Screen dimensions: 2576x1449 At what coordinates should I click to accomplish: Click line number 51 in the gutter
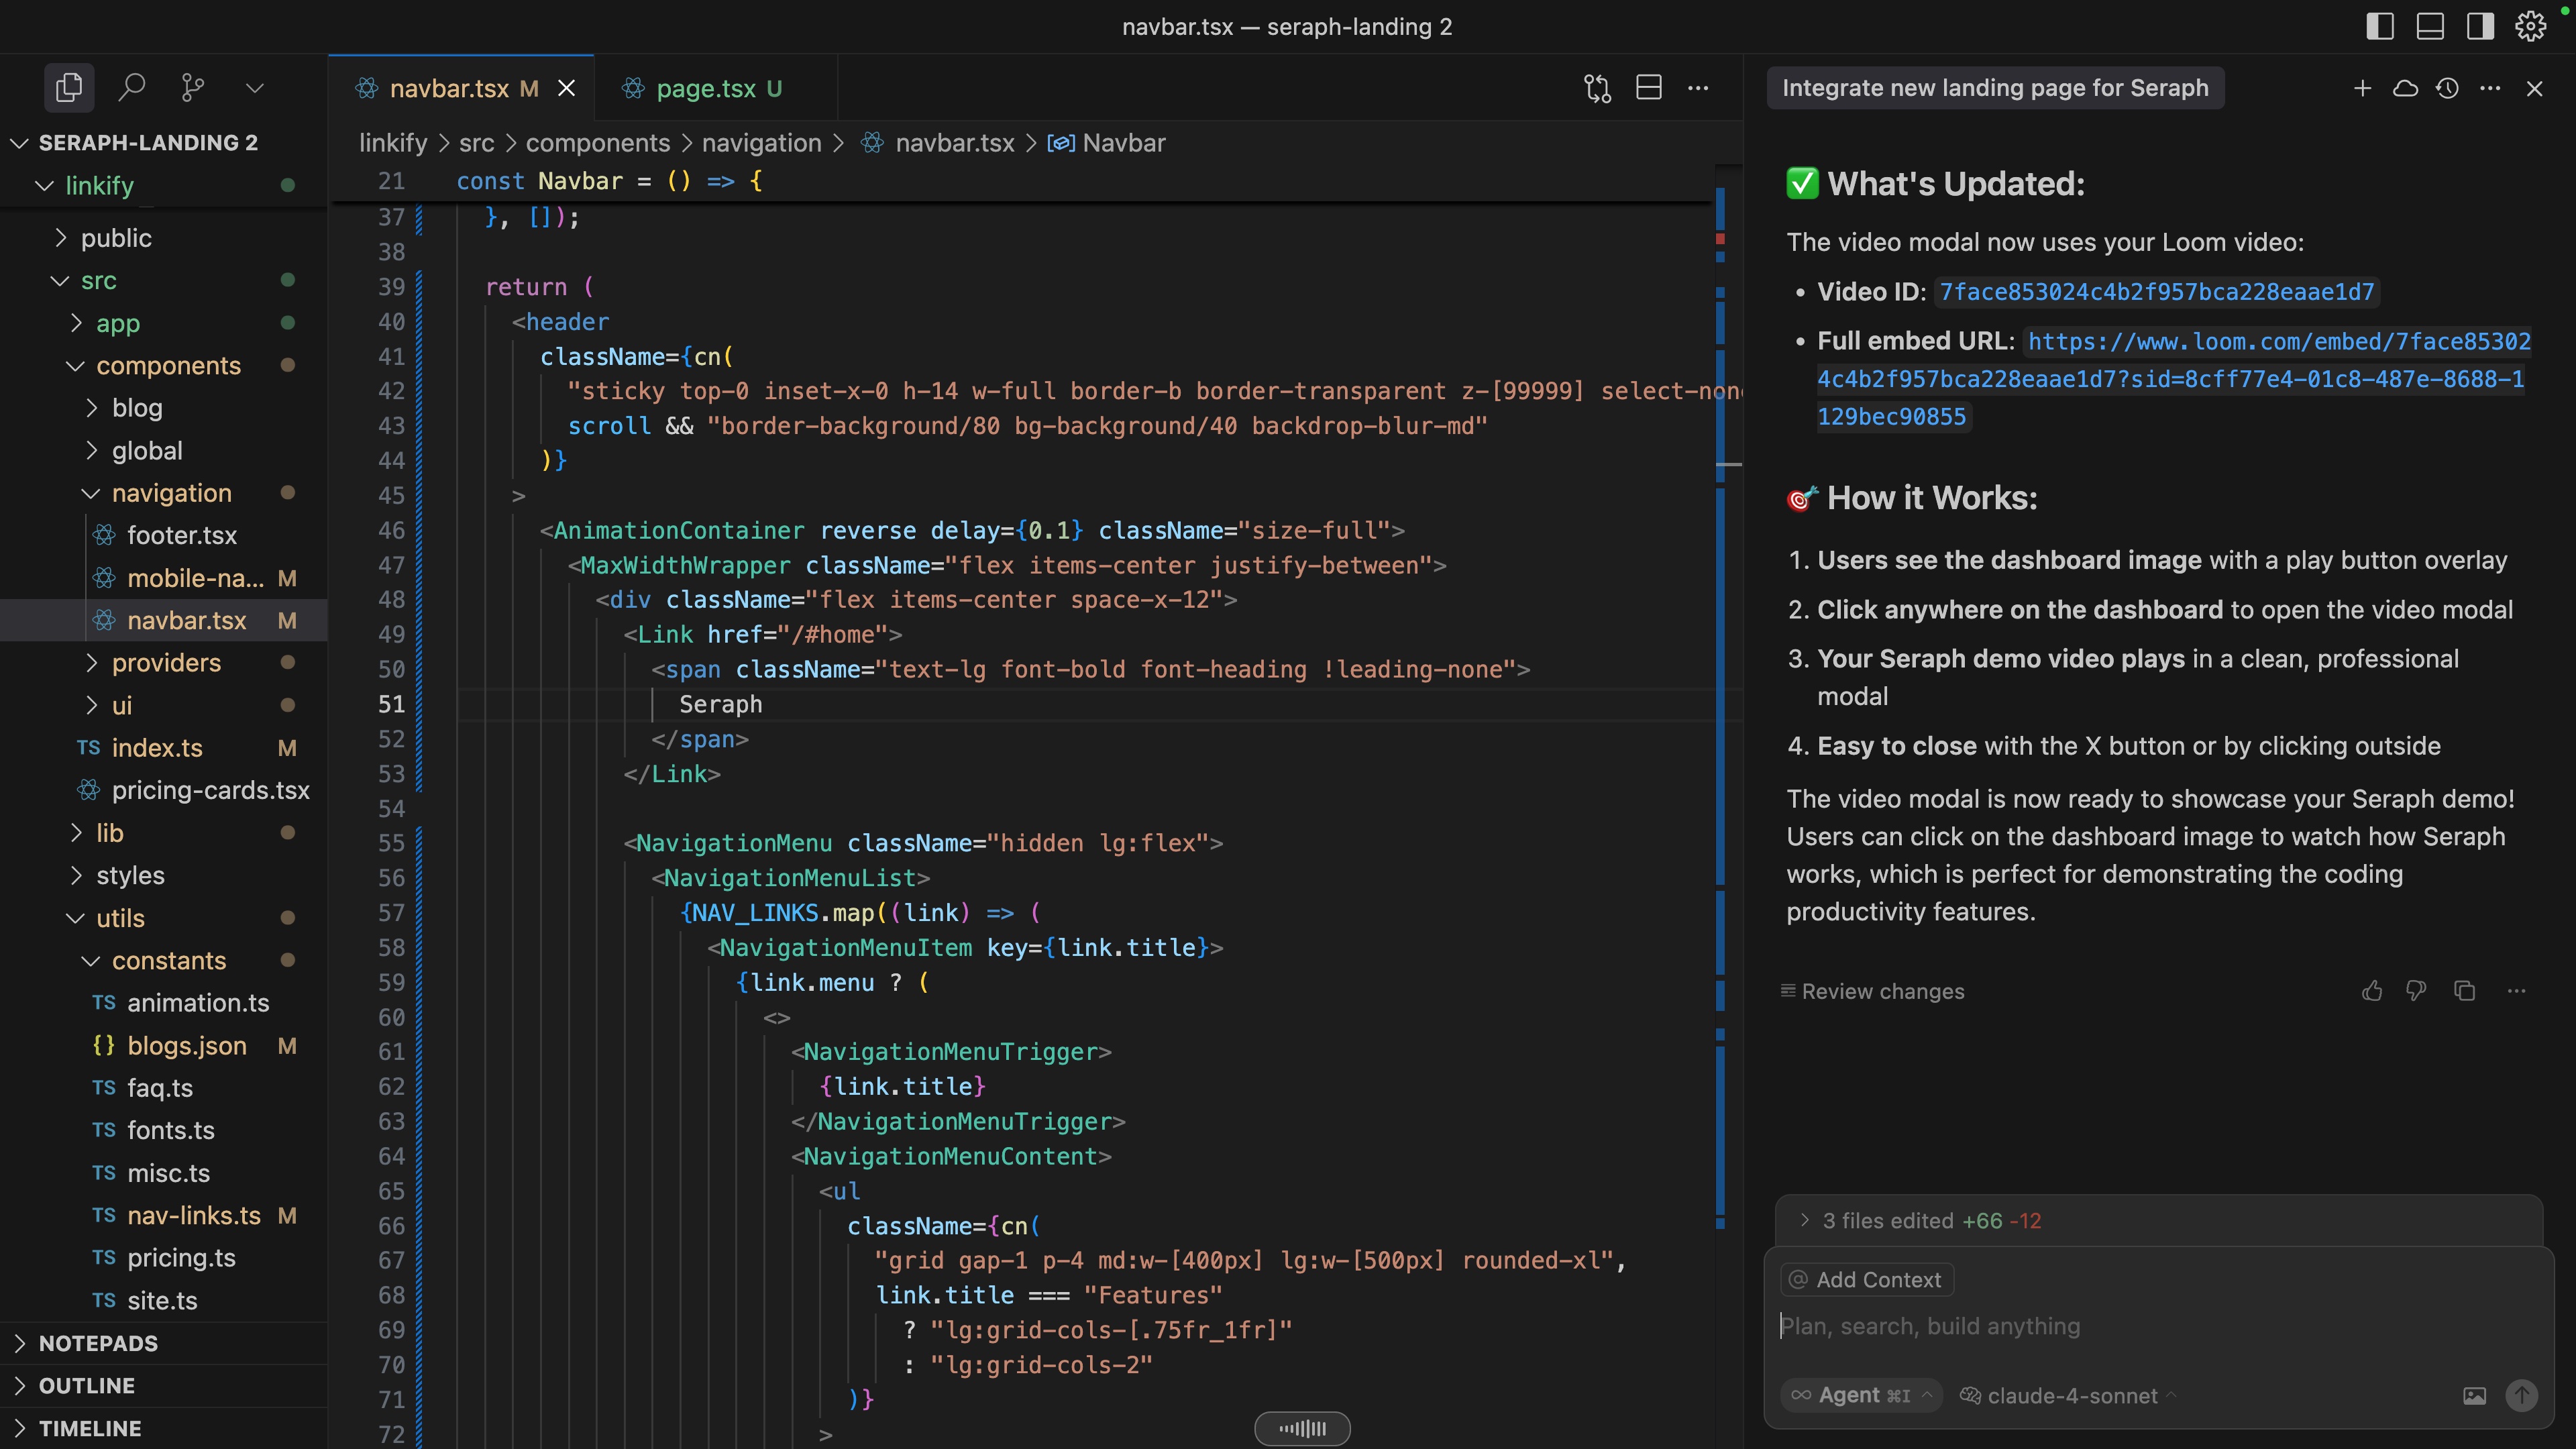coord(391,704)
